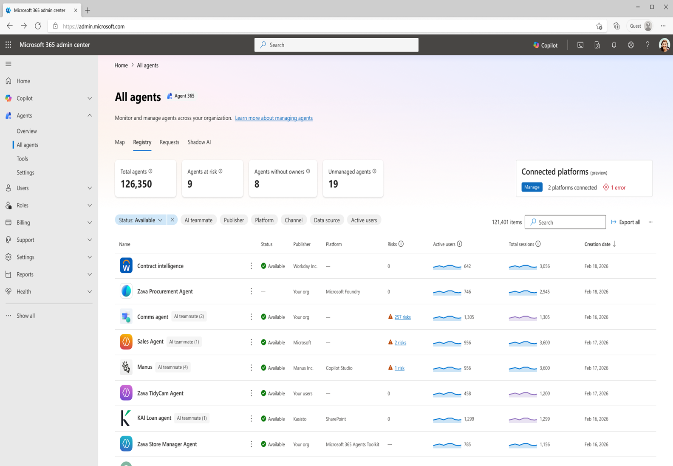Click the Zava Procurement Agent icon
673x466 pixels.
(x=126, y=291)
